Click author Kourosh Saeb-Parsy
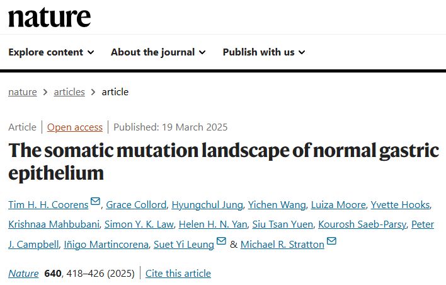 pos(362,224)
